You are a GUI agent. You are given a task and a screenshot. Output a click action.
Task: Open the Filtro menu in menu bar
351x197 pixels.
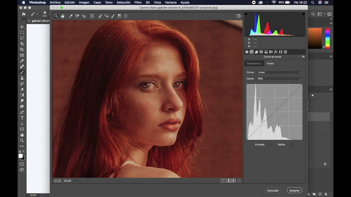click(138, 2)
